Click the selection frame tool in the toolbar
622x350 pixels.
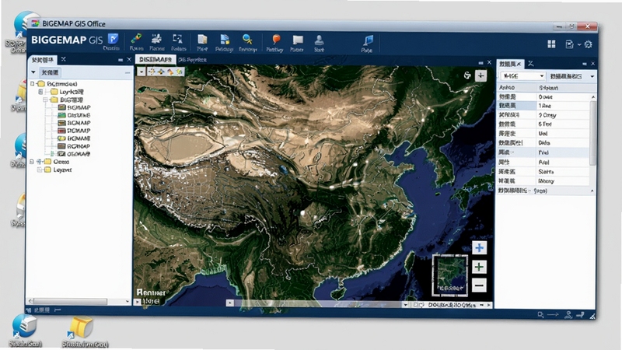178,39
